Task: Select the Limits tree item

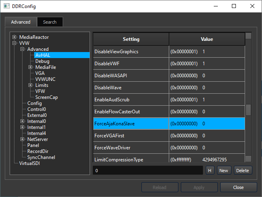Action: pos(42,85)
